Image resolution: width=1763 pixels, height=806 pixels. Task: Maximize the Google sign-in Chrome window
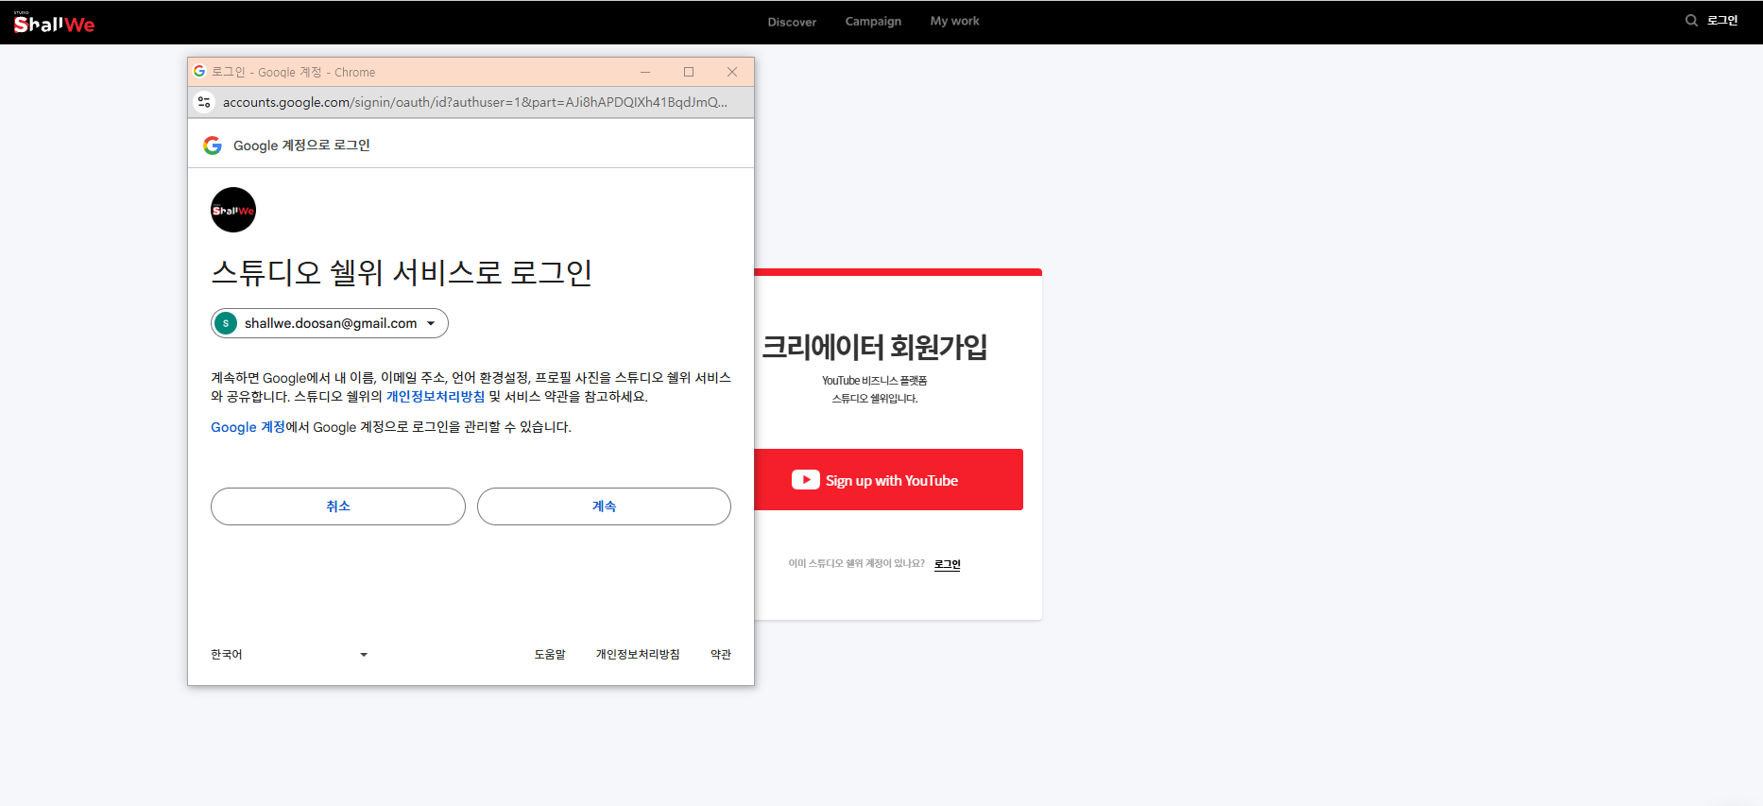point(689,72)
